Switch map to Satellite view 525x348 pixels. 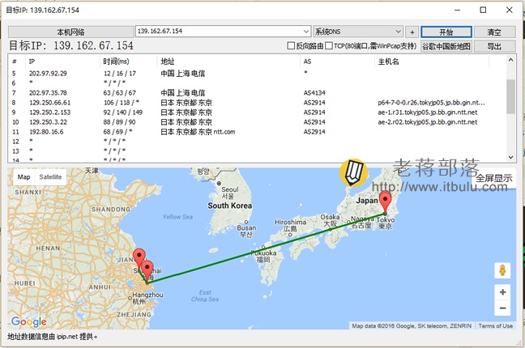click(x=50, y=177)
